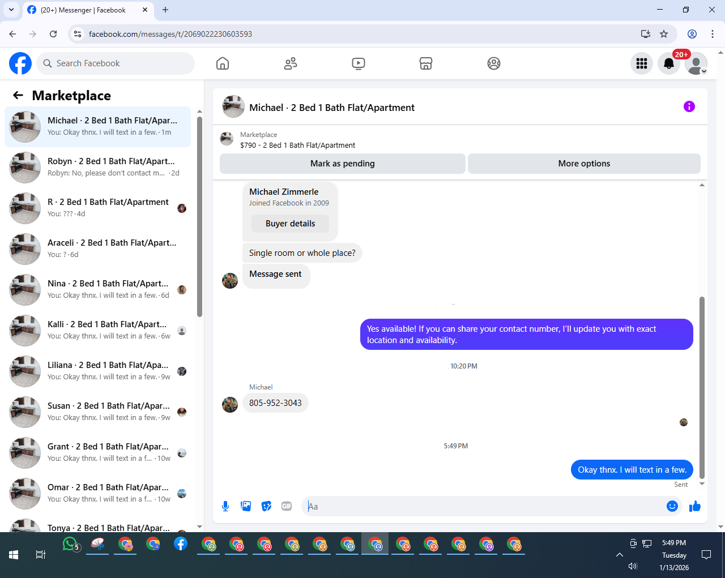Attach a photo with the image icon
Screen dimensions: 725x578
pos(246,506)
